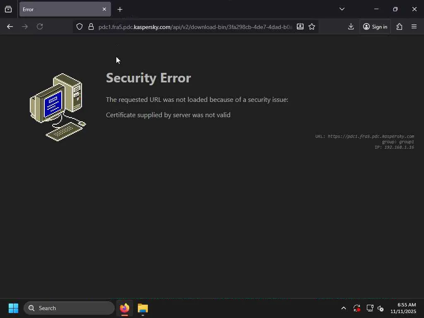Focus the address bar showing the kaspersky.com URL

pyautogui.click(x=195, y=27)
